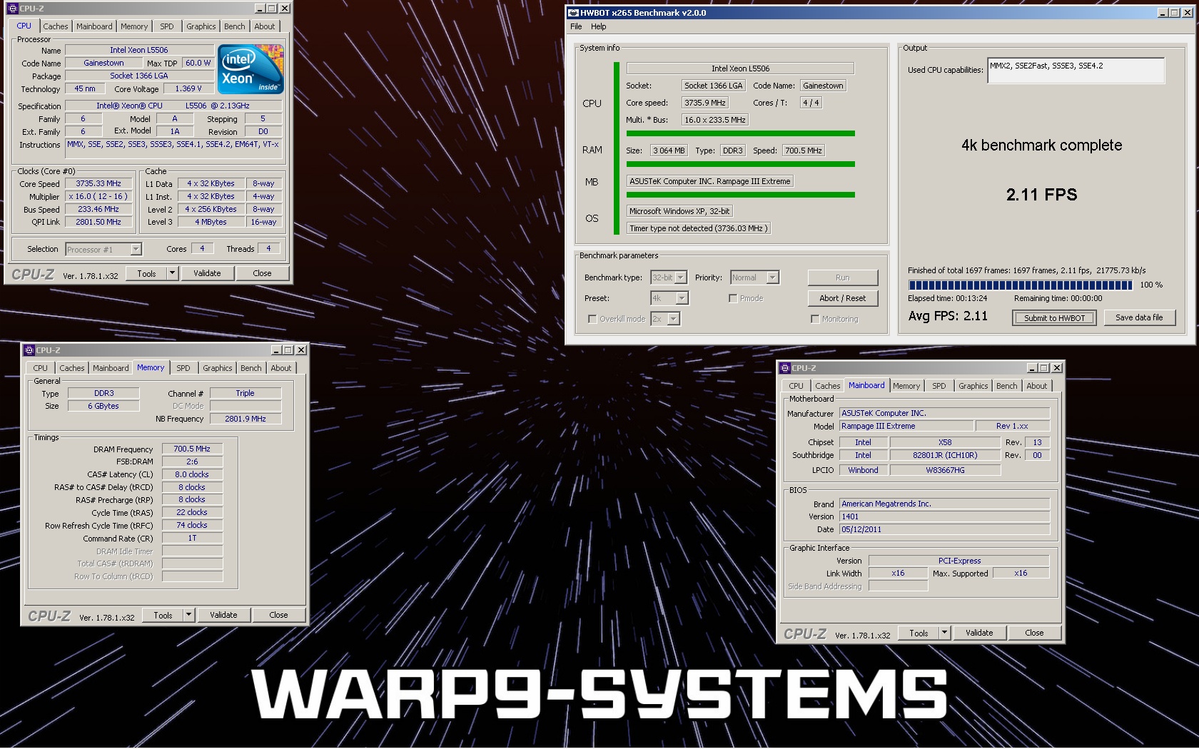Expand Tools arrow in Mainboard window

[944, 633]
